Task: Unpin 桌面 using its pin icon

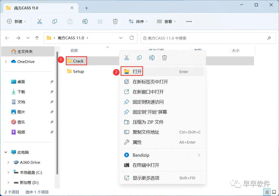Action: click(x=52, y=82)
